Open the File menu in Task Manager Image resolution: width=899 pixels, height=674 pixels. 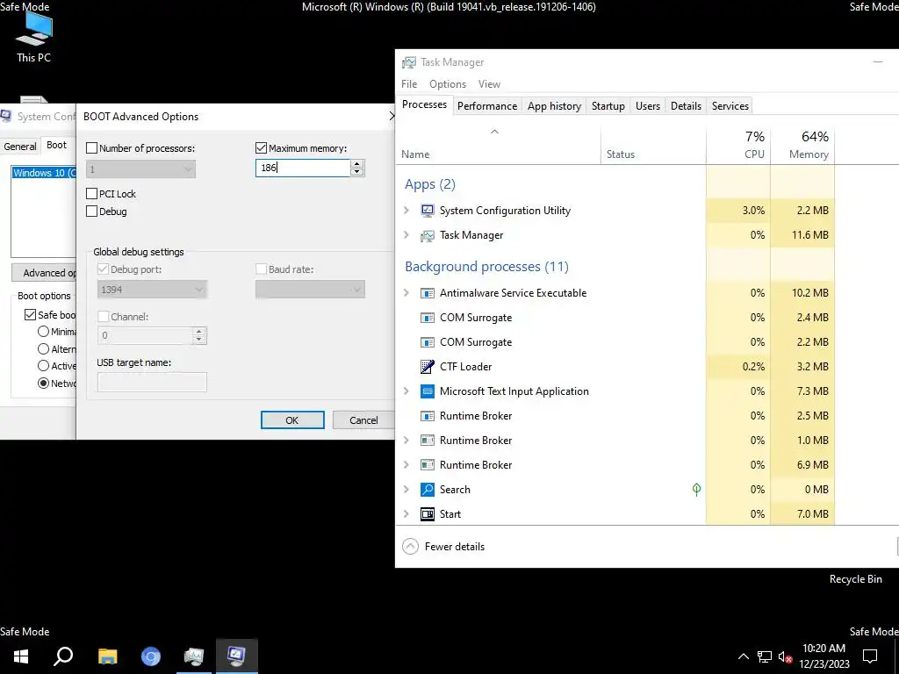click(409, 83)
